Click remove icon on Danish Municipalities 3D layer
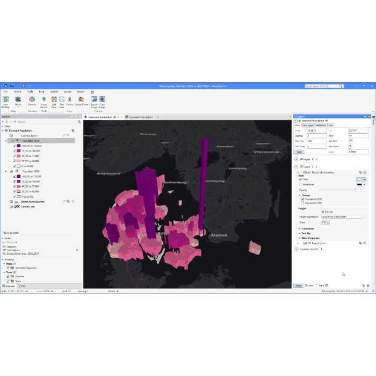The height and width of the screenshot is (376, 376). point(365,172)
